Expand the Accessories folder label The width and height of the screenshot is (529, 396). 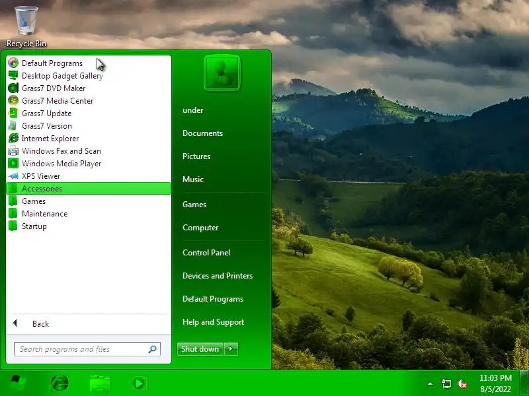[x=42, y=189]
